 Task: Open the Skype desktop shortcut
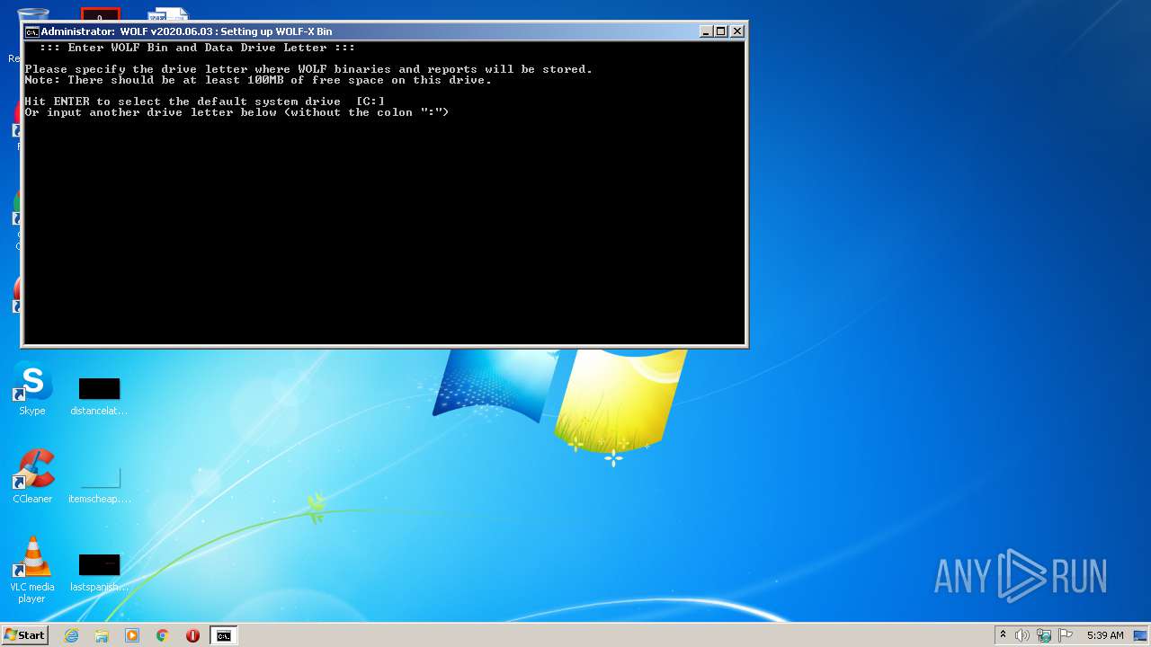32,390
